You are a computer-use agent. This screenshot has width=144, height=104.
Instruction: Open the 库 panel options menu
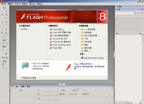142,10
